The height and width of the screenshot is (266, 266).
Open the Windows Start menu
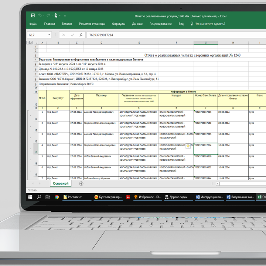point(30,197)
